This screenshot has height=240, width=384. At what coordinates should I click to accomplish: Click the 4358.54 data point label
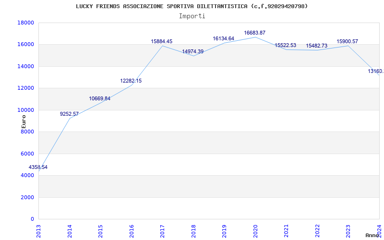tap(38, 168)
